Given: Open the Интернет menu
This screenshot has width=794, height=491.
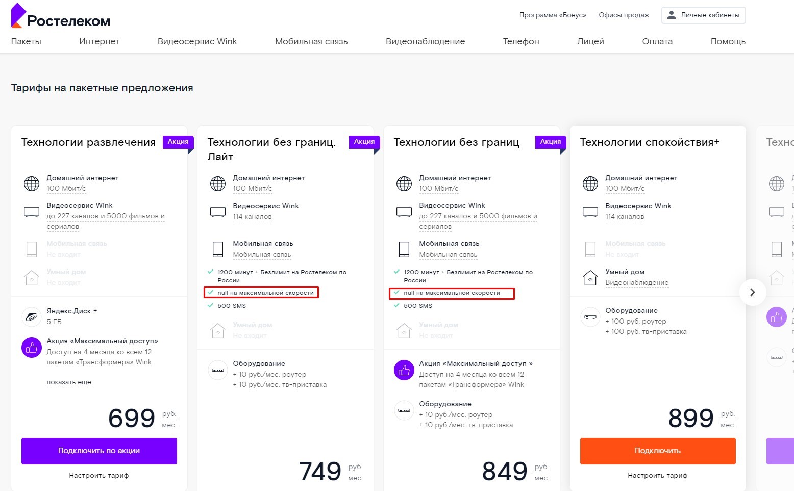Looking at the screenshot, I should 99,41.
